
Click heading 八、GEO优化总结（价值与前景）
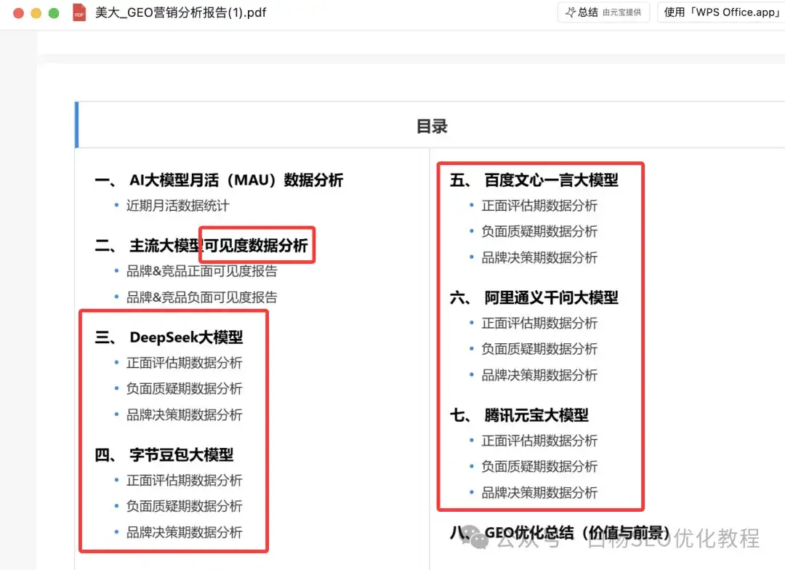coord(560,532)
